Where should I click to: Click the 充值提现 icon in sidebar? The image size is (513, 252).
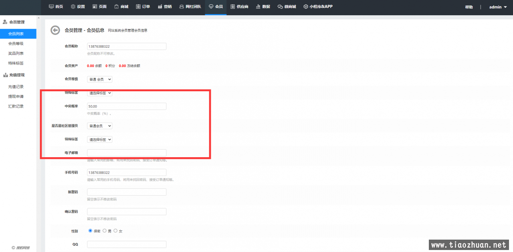[5, 75]
